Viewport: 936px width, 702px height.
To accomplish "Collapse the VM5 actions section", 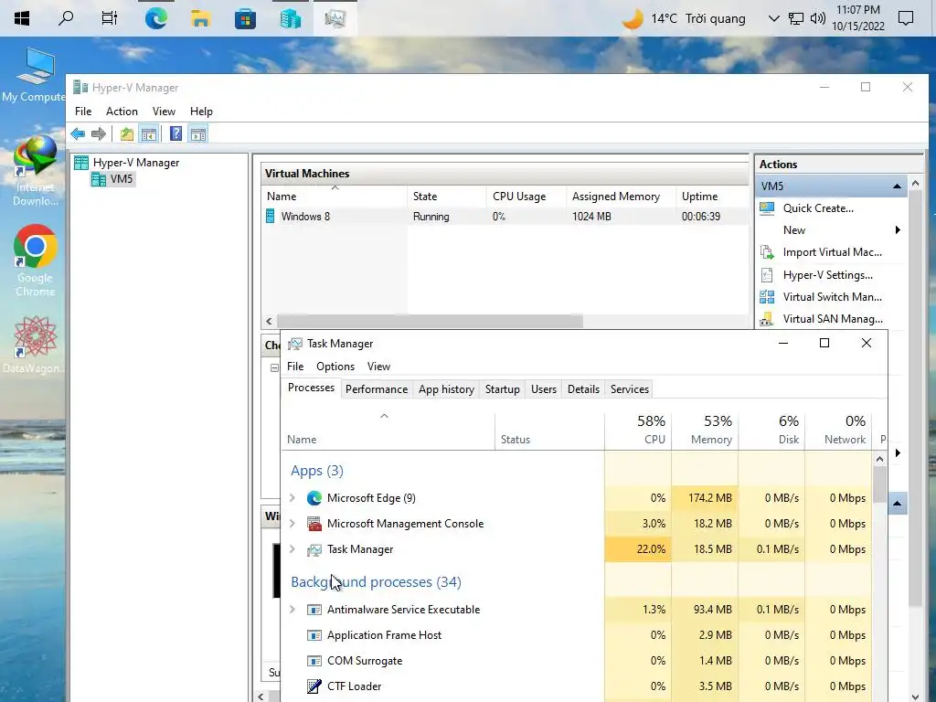I will (897, 186).
